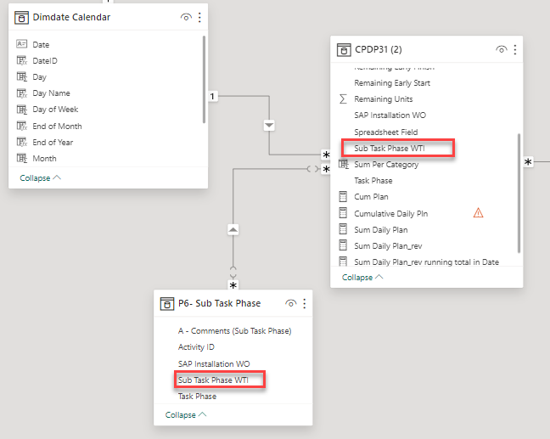The width and height of the screenshot is (550, 439).
Task: Click the 1 cardinality marker on Dimdate Calendar
Action: (x=212, y=96)
